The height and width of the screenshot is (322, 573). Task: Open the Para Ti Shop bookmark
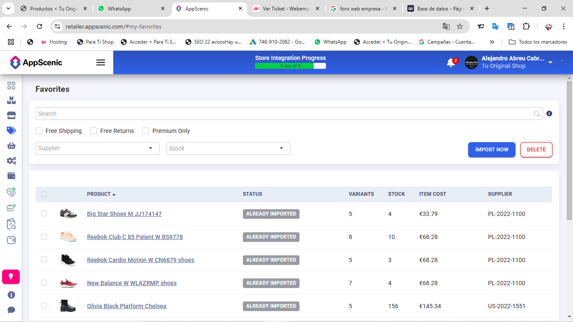(95, 42)
